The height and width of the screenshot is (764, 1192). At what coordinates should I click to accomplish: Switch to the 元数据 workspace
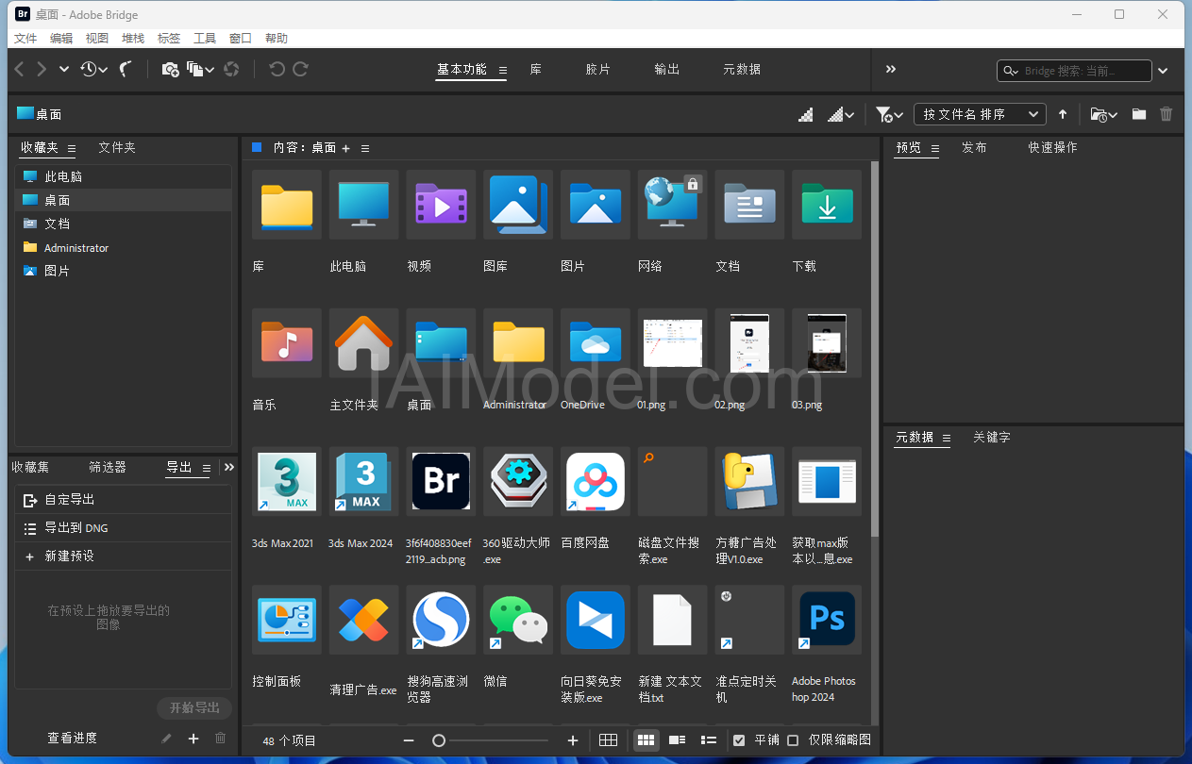(x=742, y=70)
